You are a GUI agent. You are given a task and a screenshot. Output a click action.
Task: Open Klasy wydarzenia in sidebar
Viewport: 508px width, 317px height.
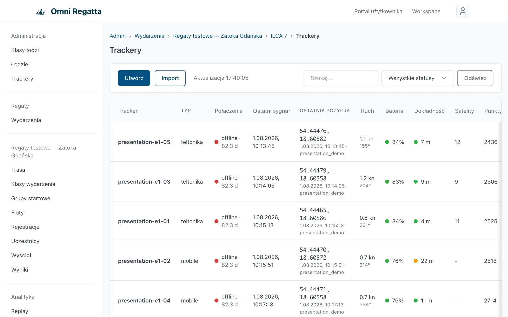pyautogui.click(x=33, y=184)
